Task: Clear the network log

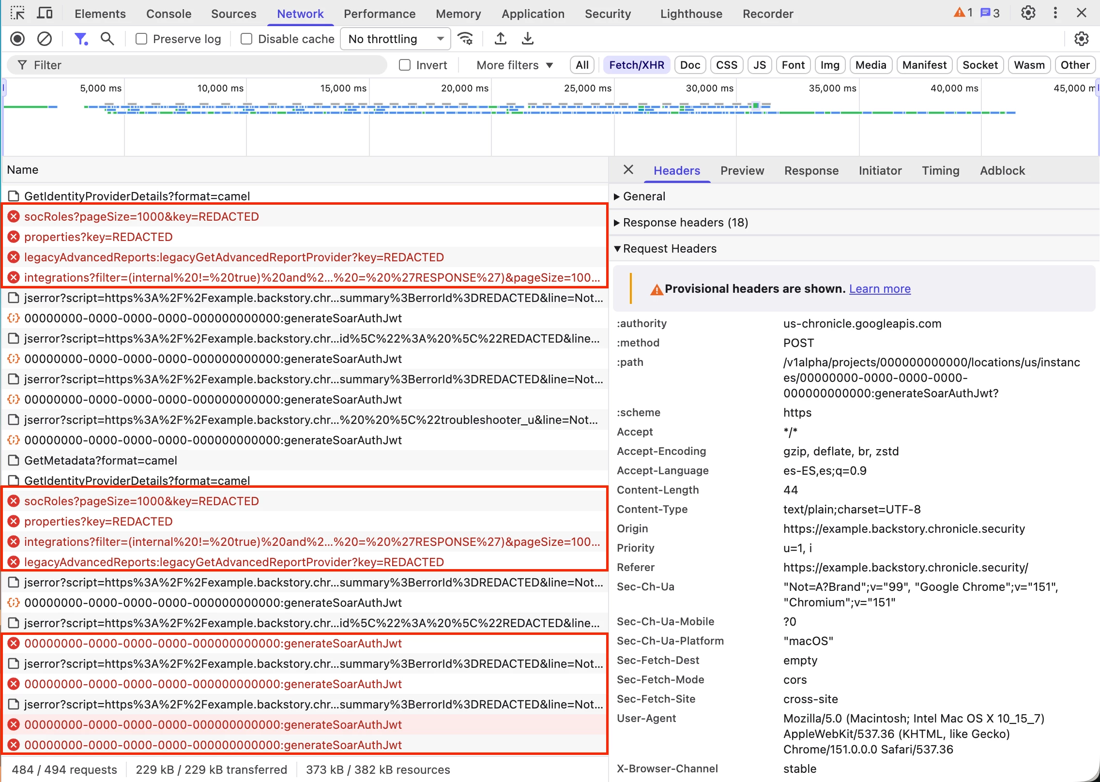Action: 45,39
